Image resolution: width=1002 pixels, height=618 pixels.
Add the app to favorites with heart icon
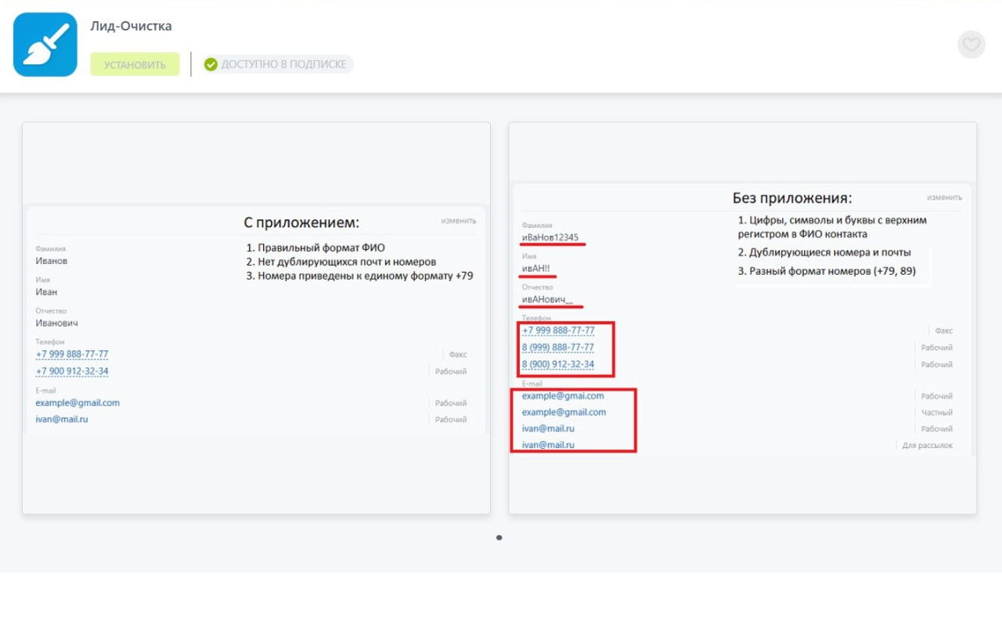tap(971, 45)
